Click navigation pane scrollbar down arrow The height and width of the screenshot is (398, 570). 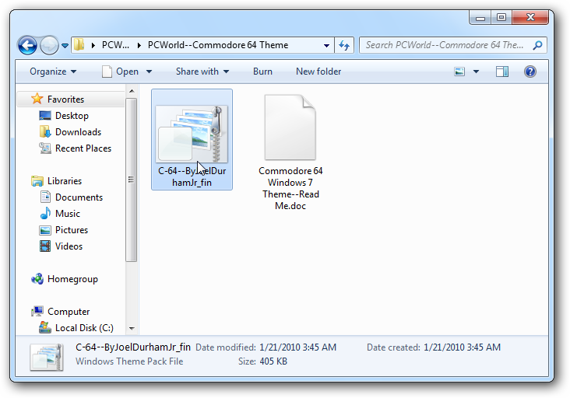[x=132, y=329]
